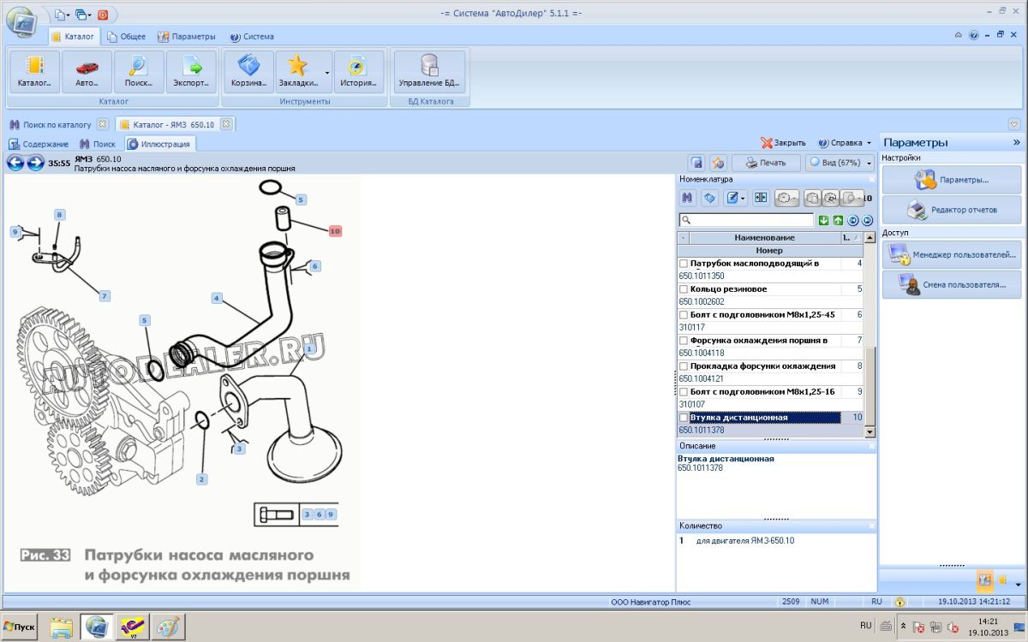Click the red quick access icon

(103, 15)
